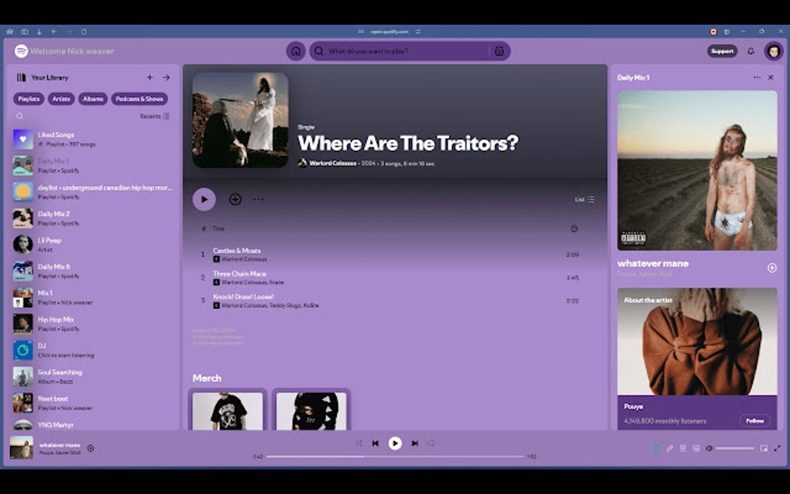Open the Support link

(x=722, y=51)
